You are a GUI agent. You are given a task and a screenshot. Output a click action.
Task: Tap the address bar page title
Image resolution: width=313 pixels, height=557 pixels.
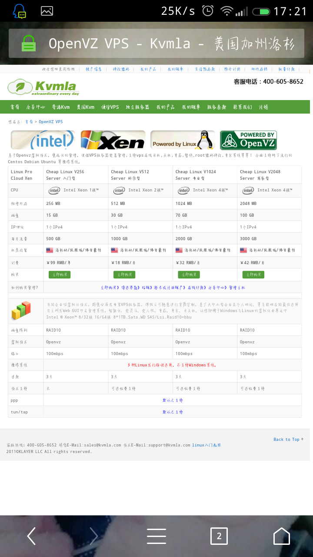point(171,44)
